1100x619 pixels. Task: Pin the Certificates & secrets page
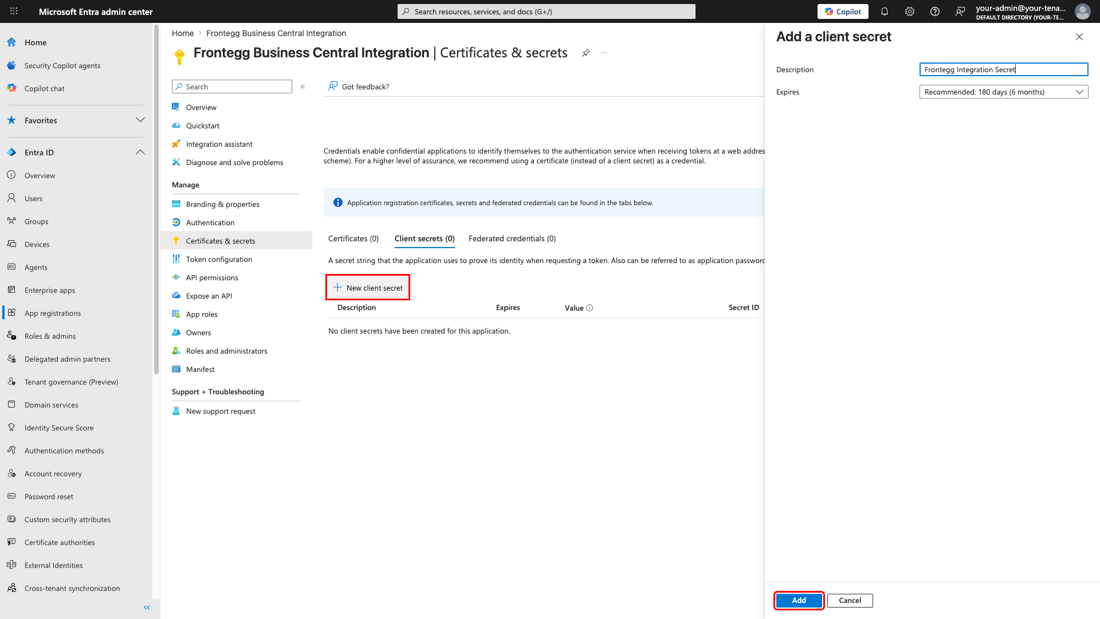[x=586, y=53]
